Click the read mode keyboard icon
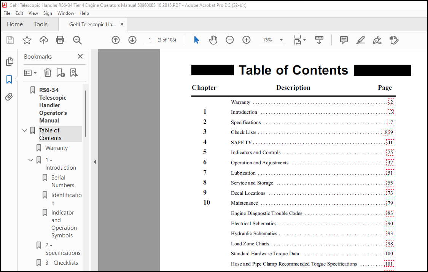The height and width of the screenshot is (272, 428). click(319, 40)
